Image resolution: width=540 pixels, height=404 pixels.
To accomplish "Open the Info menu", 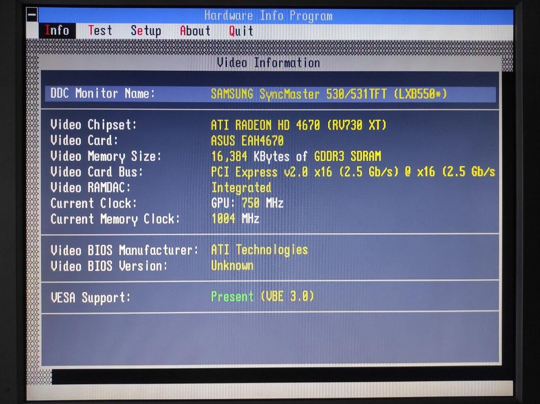I will [57, 31].
